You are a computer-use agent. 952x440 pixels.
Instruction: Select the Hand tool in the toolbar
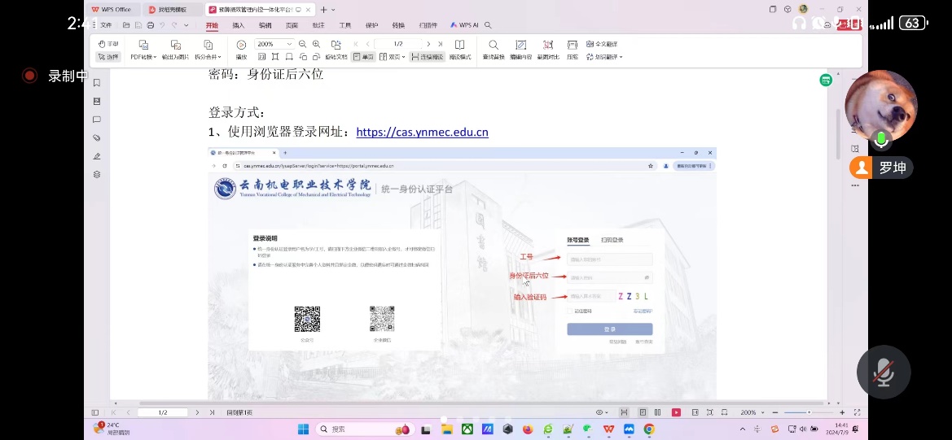tap(107, 44)
